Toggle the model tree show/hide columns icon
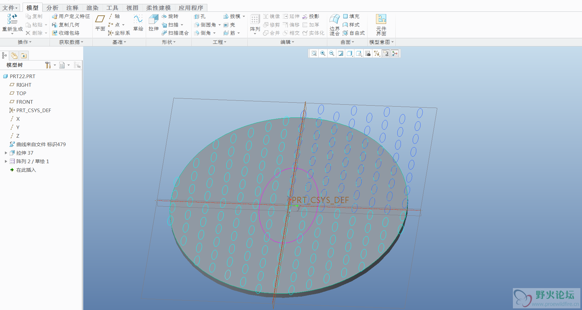This screenshot has height=310, width=582. tap(77, 65)
